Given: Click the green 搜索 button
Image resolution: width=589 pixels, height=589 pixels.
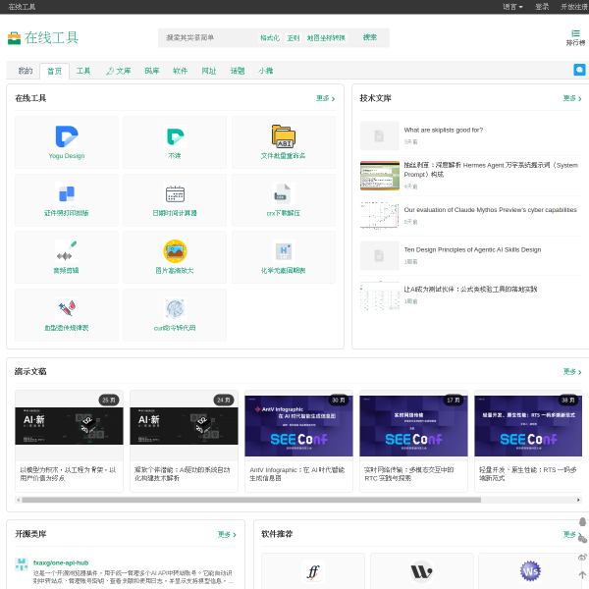Looking at the screenshot, I should click(370, 37).
